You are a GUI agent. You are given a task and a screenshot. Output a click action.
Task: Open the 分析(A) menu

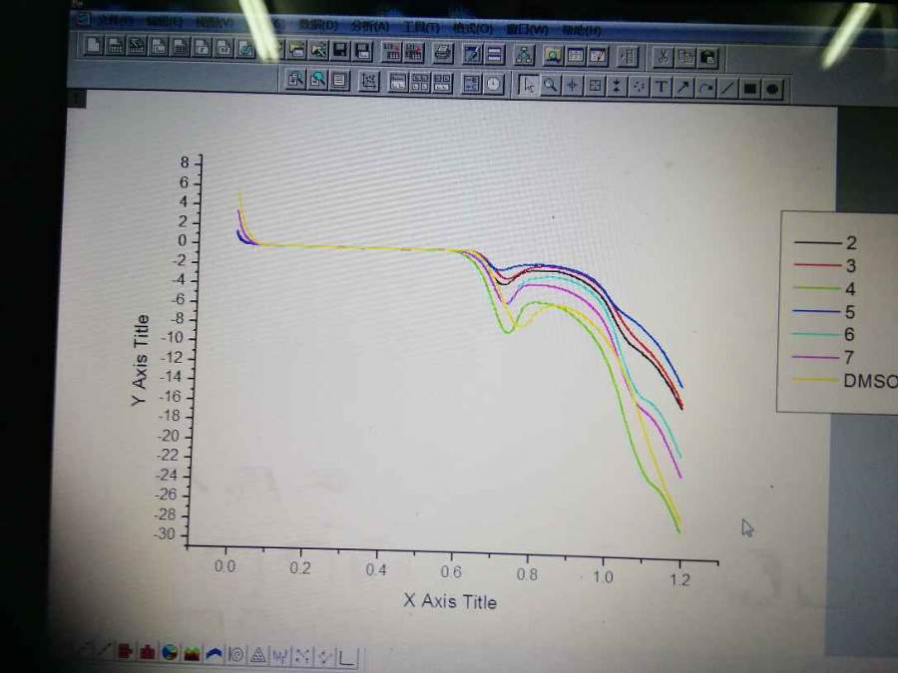(369, 26)
